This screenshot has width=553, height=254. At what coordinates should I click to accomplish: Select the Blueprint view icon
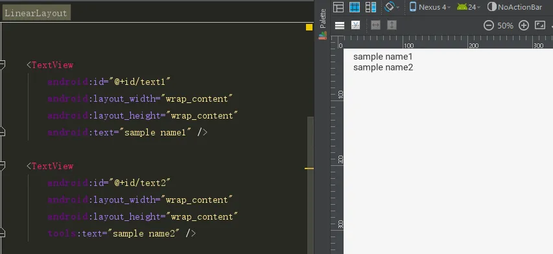tap(355, 7)
